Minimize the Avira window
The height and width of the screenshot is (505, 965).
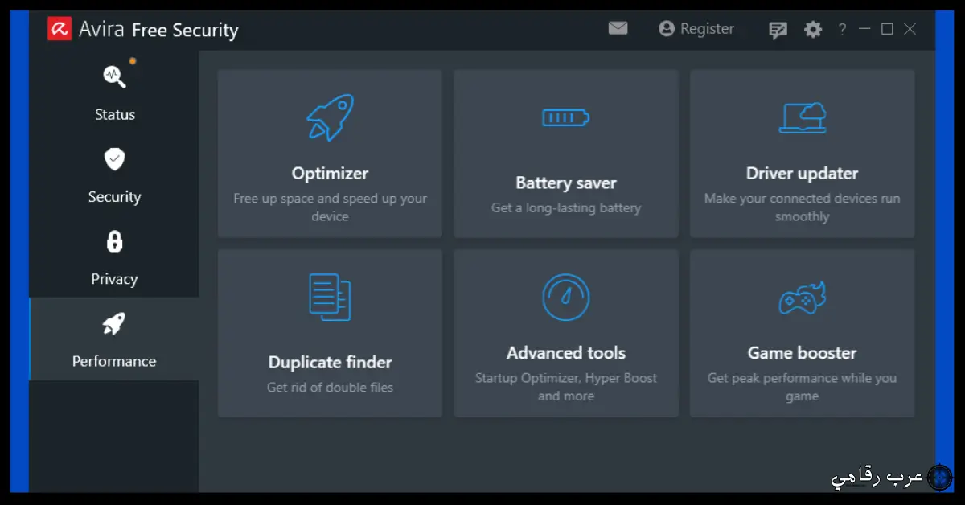(864, 29)
